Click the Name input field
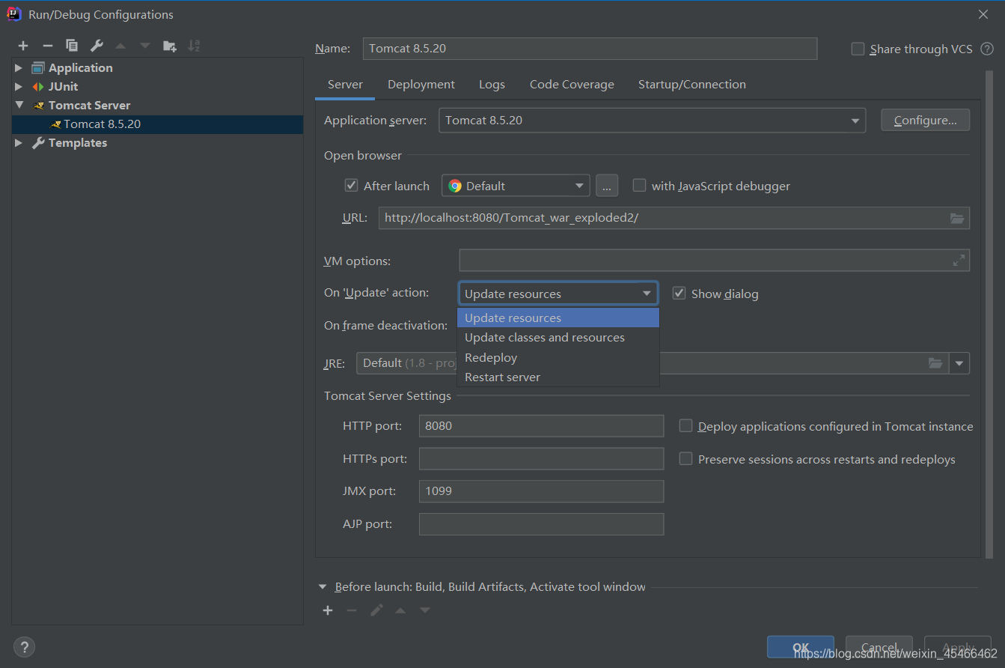Image resolution: width=1005 pixels, height=668 pixels. 590,49
